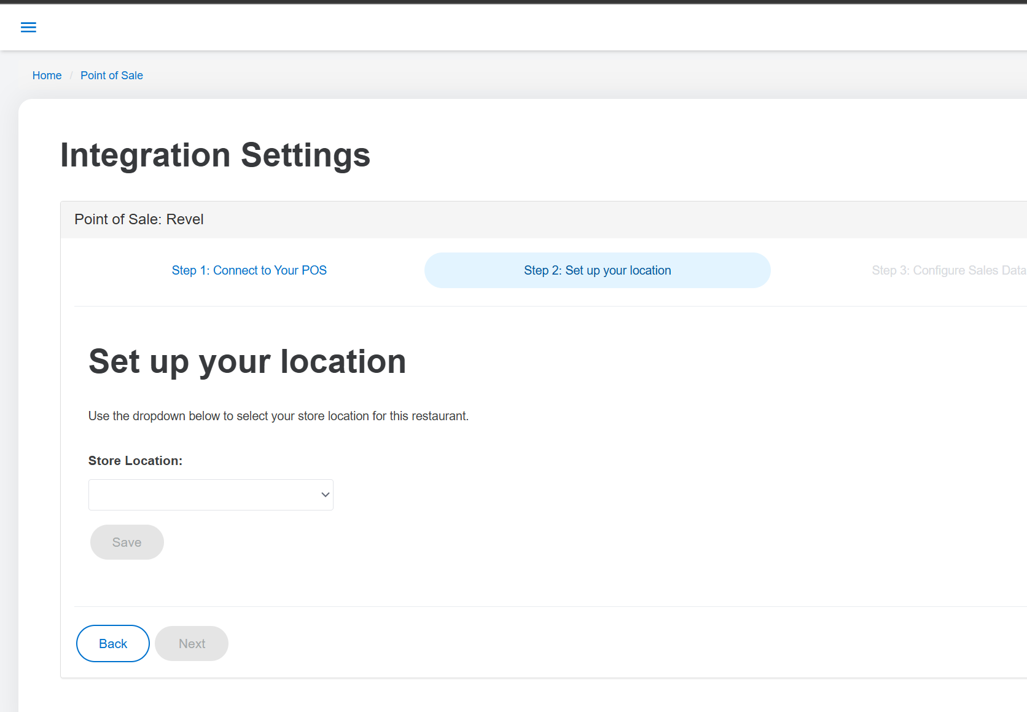Click the Back button
The width and height of the screenshot is (1027, 712).
(113, 643)
